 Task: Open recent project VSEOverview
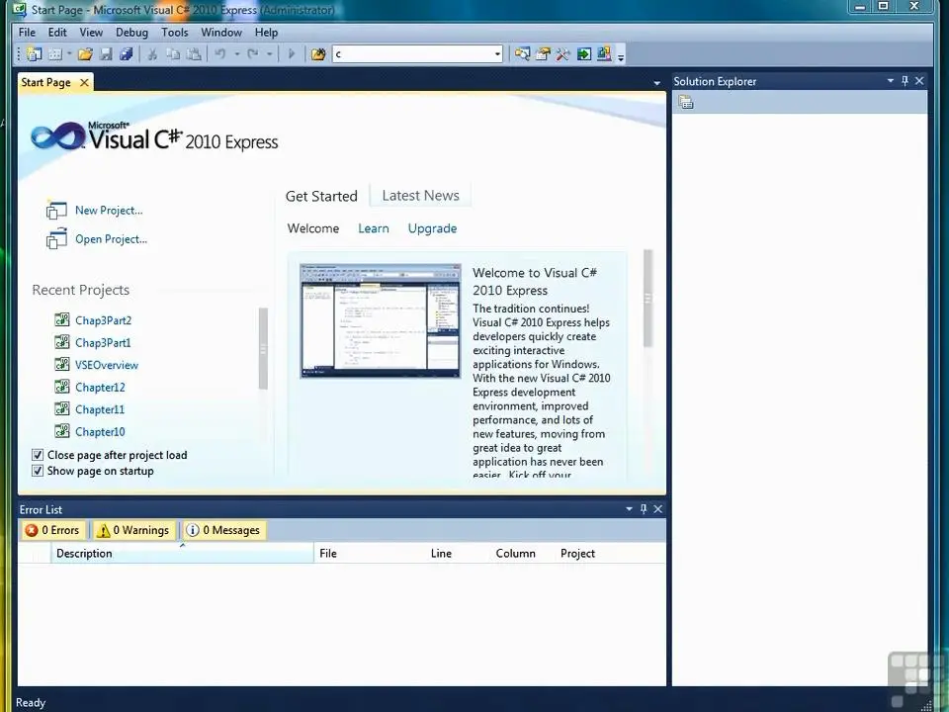(107, 365)
